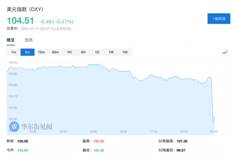Click the 52周最高 value 107.35

coord(182,141)
